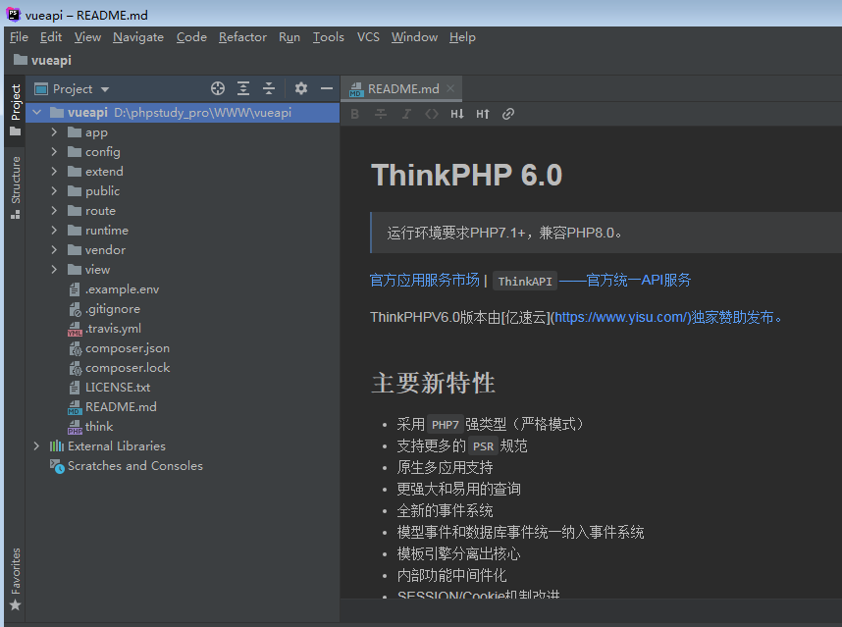This screenshot has height=627, width=842.
Task: Toggle italic formatting in Markdown toolbar
Action: pos(406,113)
